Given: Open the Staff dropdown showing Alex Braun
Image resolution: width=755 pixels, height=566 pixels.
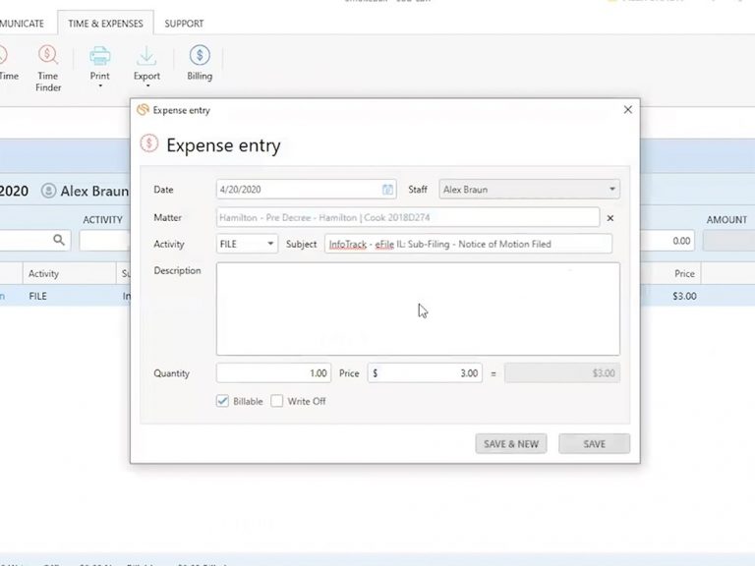Looking at the screenshot, I should [x=529, y=189].
